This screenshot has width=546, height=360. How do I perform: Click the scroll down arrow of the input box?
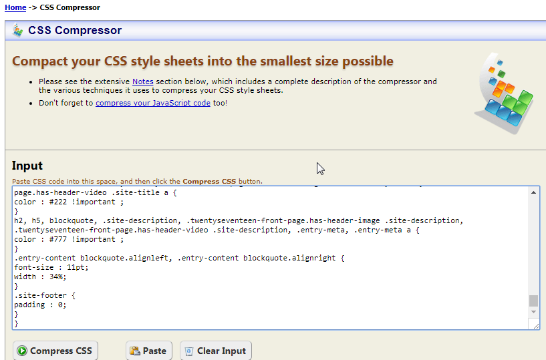[534, 312]
